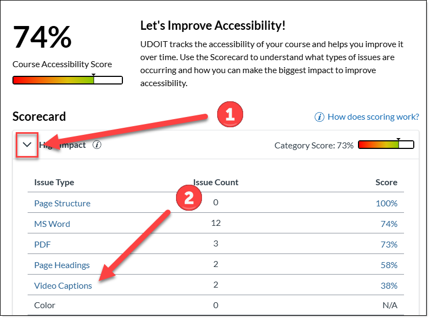Click the Category Score gradient bar

tap(386, 145)
